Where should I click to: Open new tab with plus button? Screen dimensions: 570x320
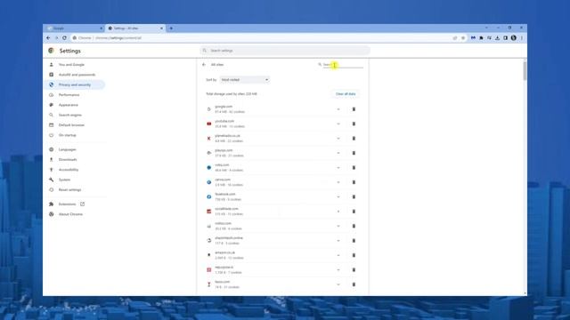[171, 28]
